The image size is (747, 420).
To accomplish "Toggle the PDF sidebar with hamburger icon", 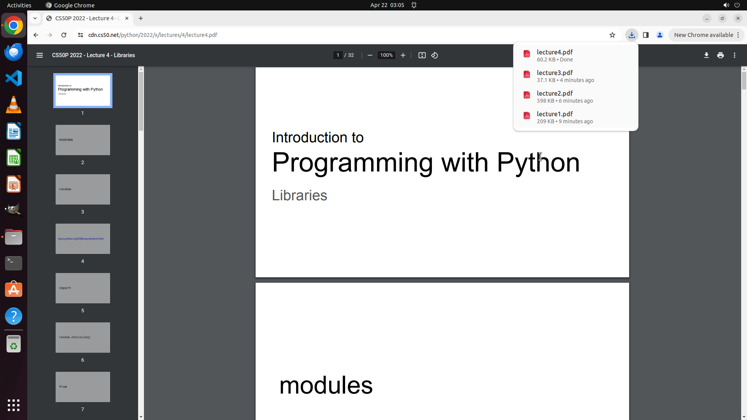I will [39, 55].
